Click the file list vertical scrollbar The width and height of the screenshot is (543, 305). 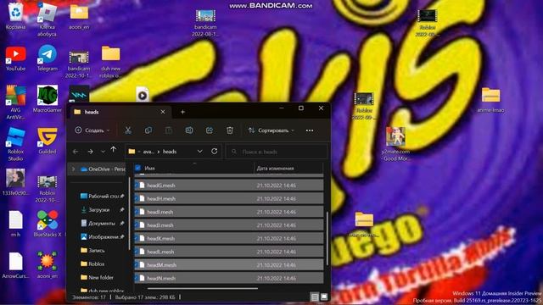coord(327,239)
